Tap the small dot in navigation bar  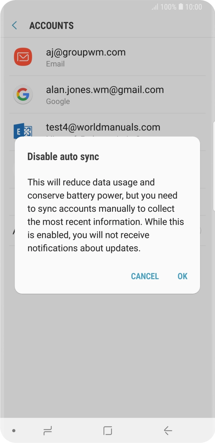pos(14,430)
